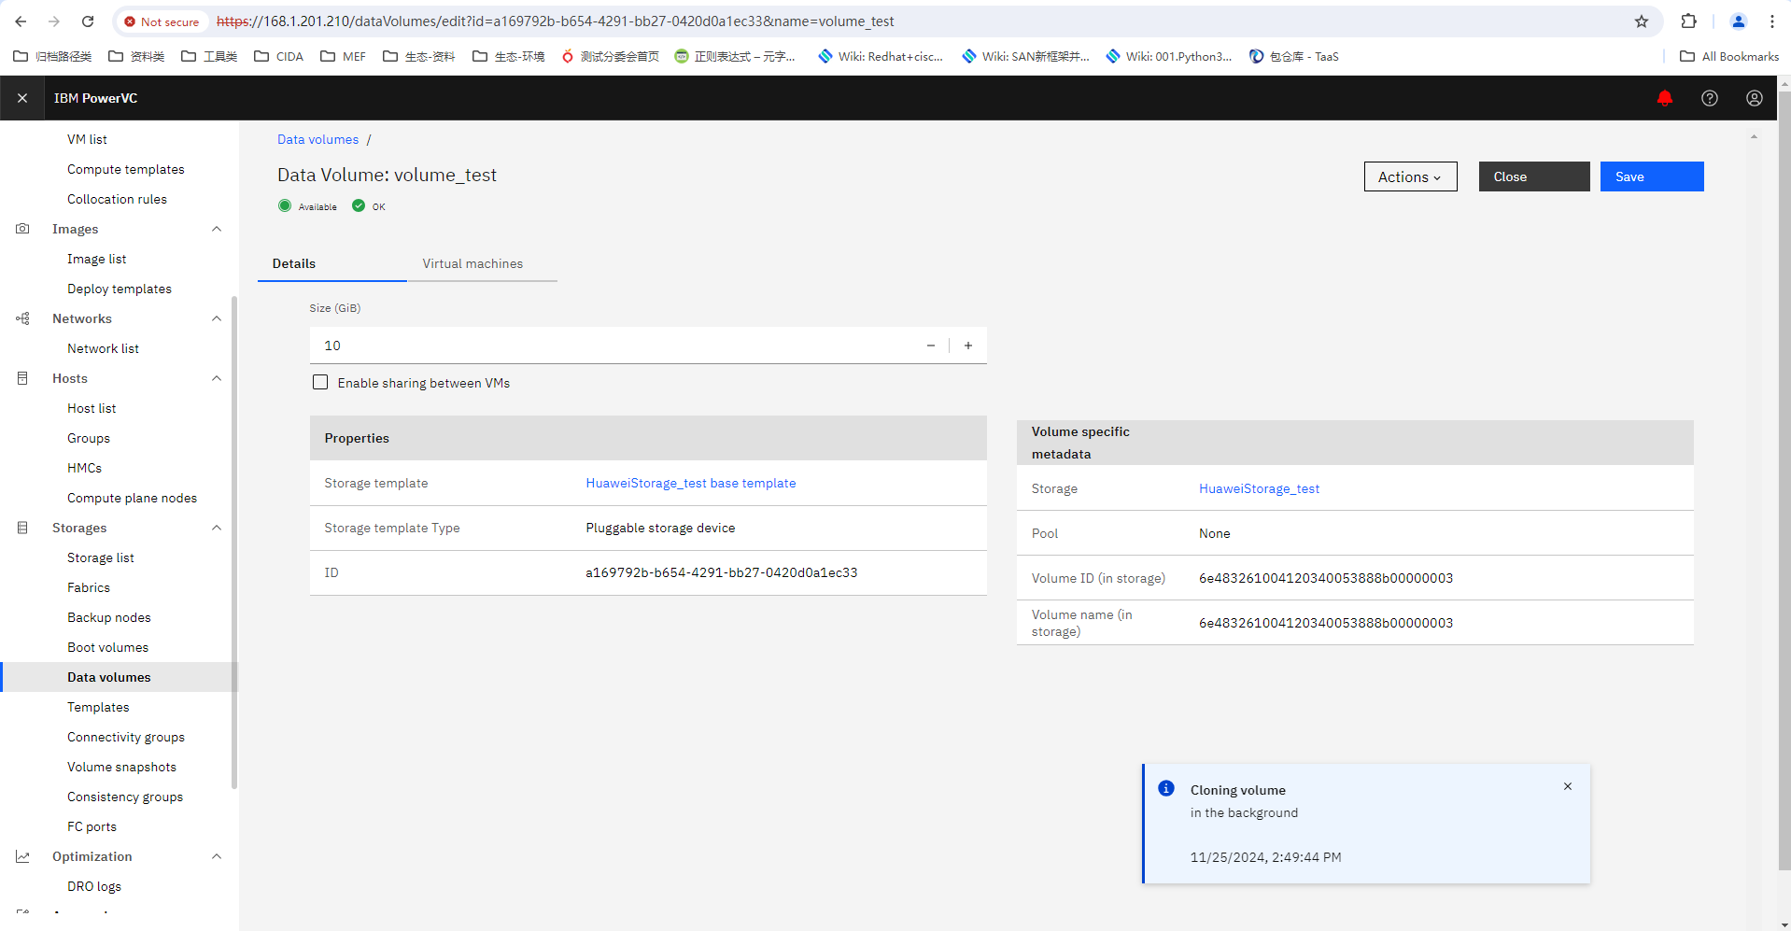Open Storage list in the sidebar

pos(100,557)
